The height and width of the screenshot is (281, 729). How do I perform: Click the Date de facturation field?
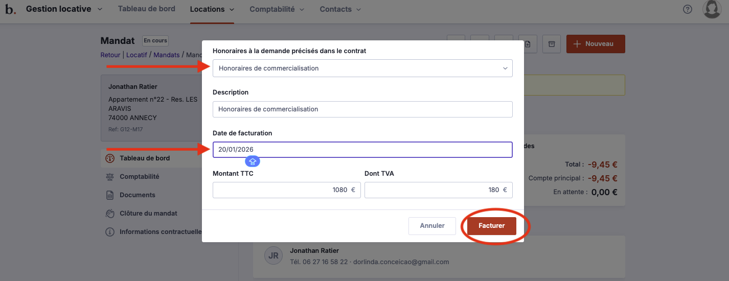click(x=362, y=150)
